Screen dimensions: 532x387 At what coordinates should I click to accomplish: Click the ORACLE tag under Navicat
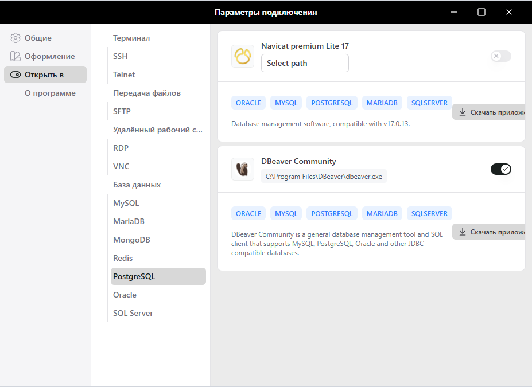[x=248, y=103]
